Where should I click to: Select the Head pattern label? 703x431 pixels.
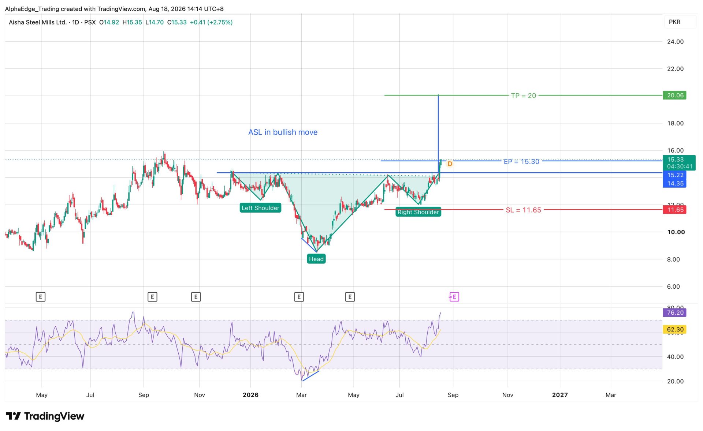pos(316,259)
